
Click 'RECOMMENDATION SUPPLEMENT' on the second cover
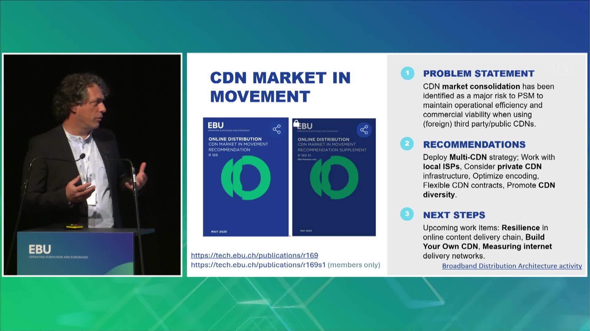point(332,150)
